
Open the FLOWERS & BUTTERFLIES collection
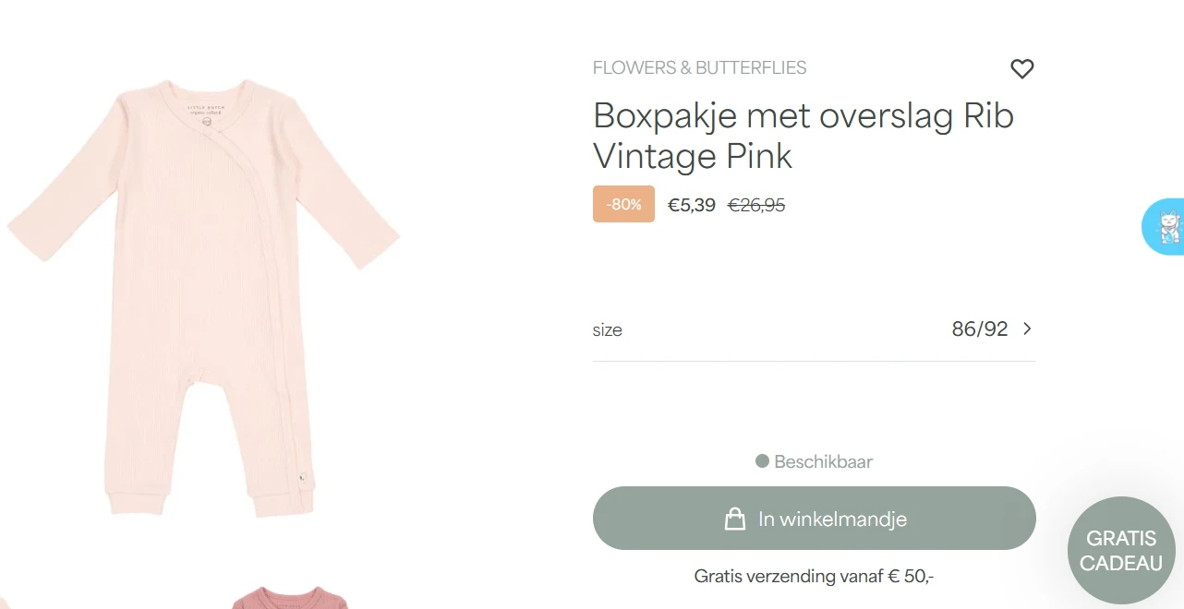[x=699, y=67]
